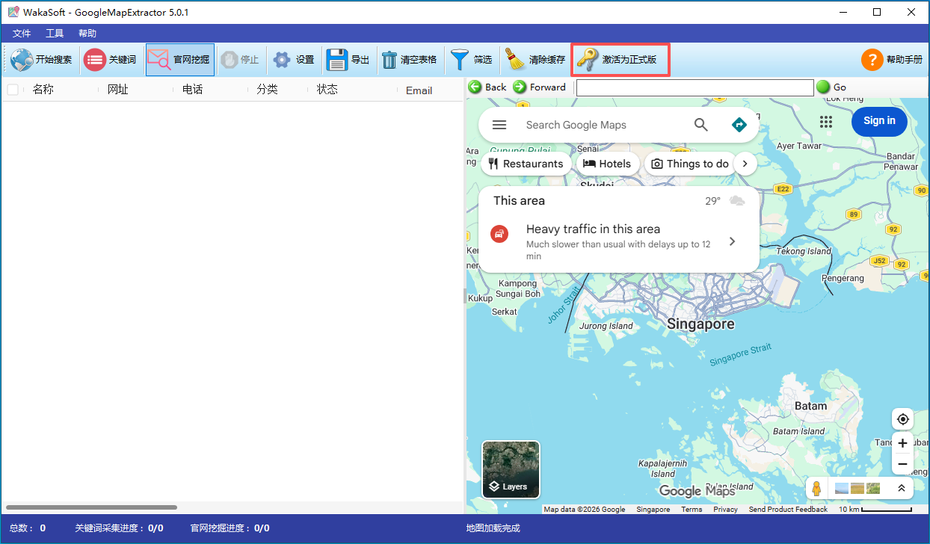
Task: Toggle the 官网挖掘 email mining button
Action: pos(179,60)
